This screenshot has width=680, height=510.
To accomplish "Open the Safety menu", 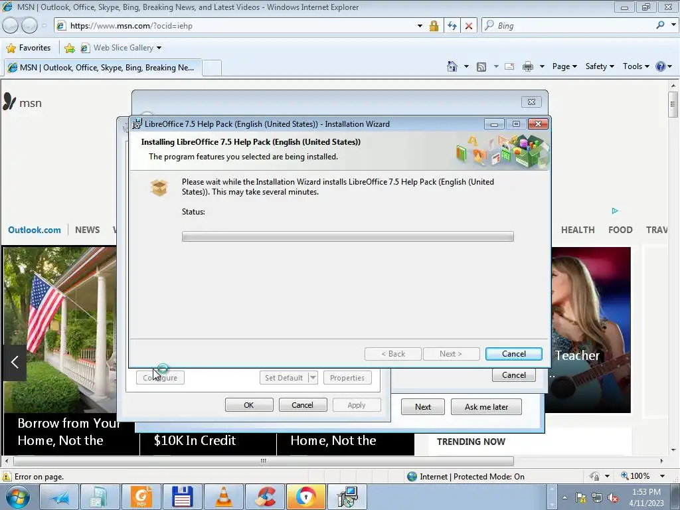I will [600, 66].
